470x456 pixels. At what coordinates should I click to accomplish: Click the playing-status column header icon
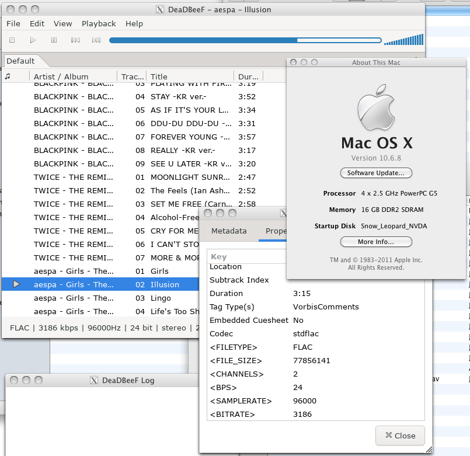(x=8, y=76)
